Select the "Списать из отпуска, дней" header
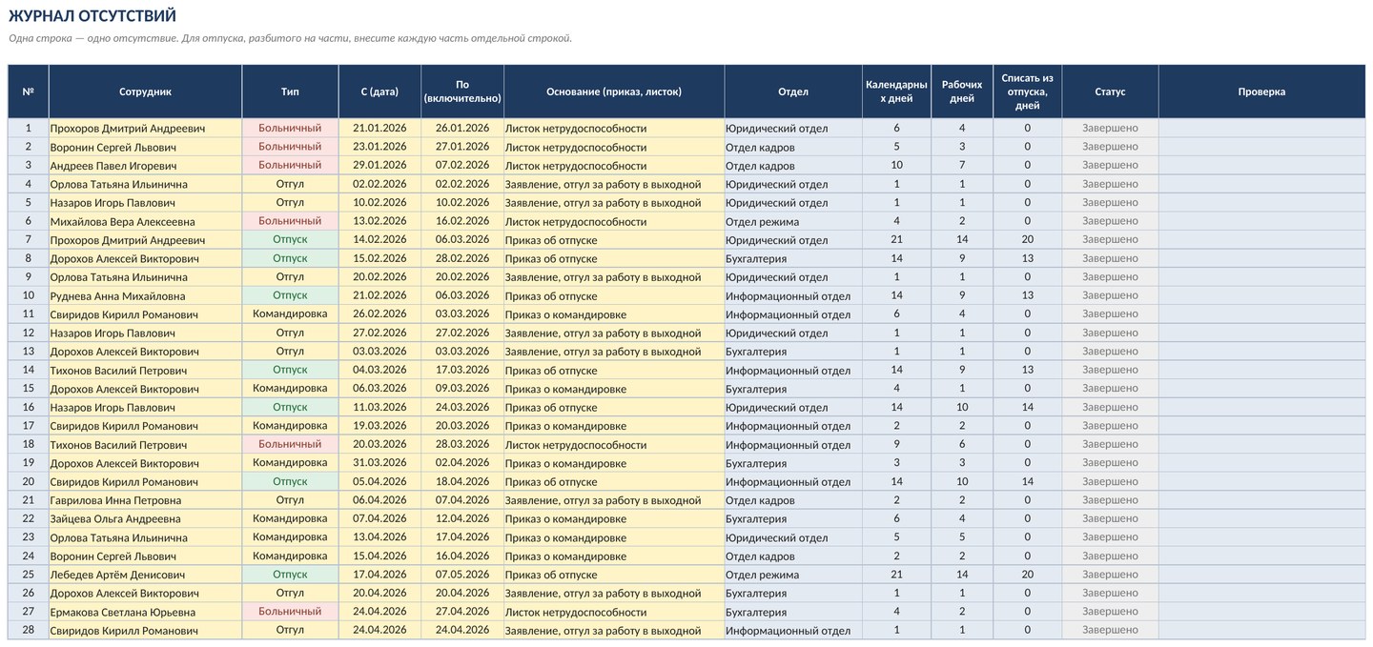This screenshot has width=1373, height=647. coord(1027,91)
